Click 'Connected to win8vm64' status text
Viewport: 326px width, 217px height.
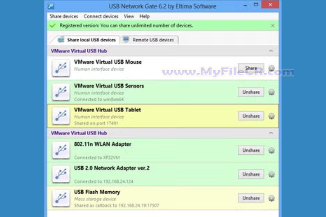[99, 99]
